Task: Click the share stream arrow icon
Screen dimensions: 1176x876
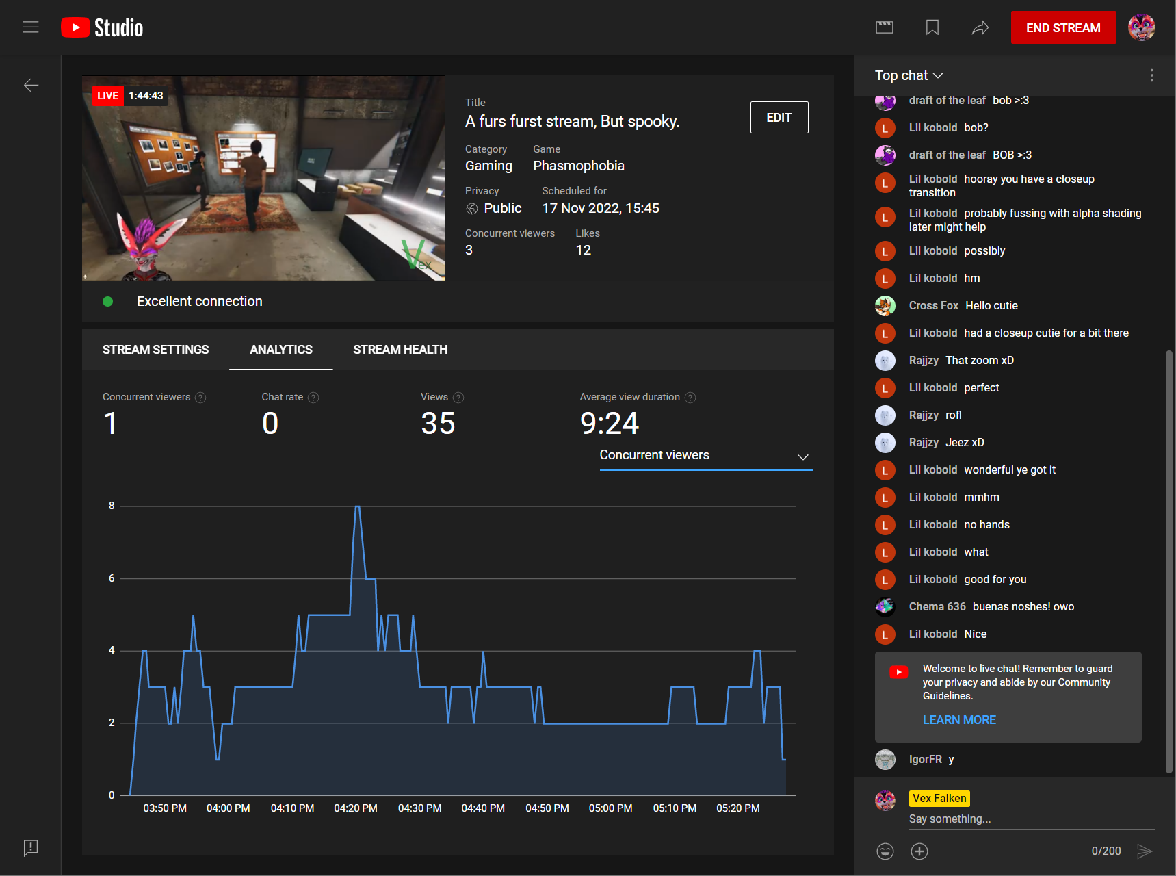Action: (980, 27)
